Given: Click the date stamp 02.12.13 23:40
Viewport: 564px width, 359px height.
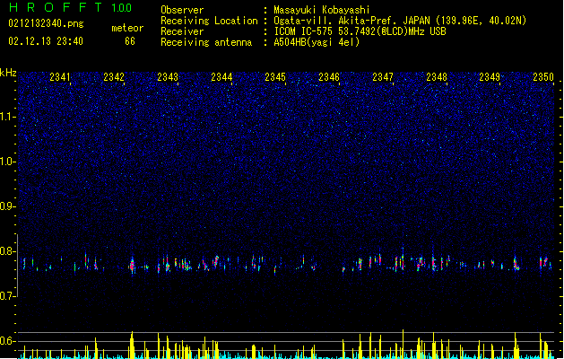Looking at the screenshot, I should click(46, 41).
